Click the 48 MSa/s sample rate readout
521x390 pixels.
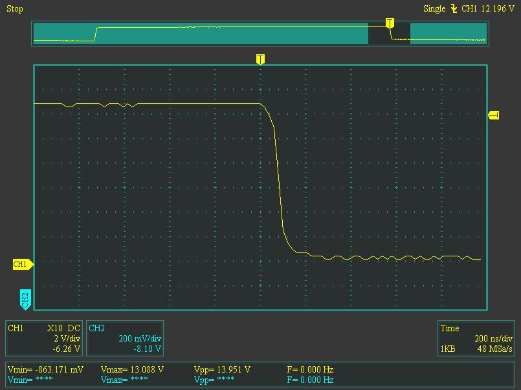tap(495, 349)
